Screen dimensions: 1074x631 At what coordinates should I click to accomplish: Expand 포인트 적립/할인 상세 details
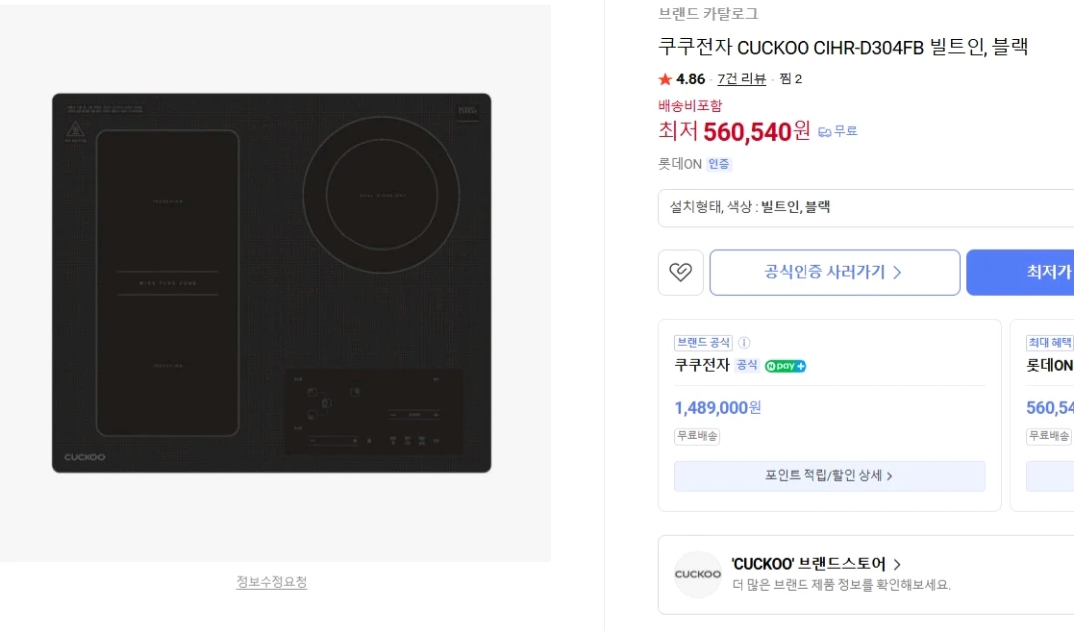tap(829, 476)
